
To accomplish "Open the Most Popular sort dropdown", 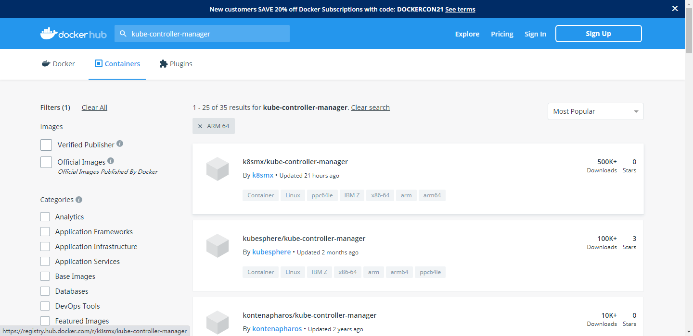I will (595, 111).
